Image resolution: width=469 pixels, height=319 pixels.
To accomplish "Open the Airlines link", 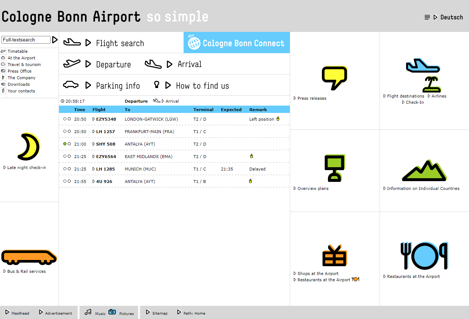I will pyautogui.click(x=439, y=96).
